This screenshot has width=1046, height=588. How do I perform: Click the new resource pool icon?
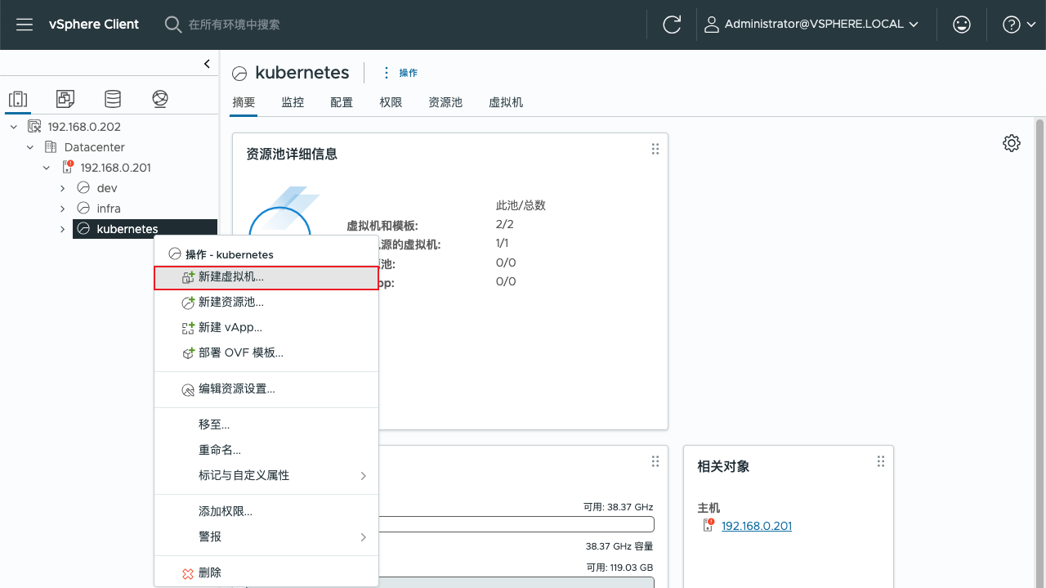point(188,303)
